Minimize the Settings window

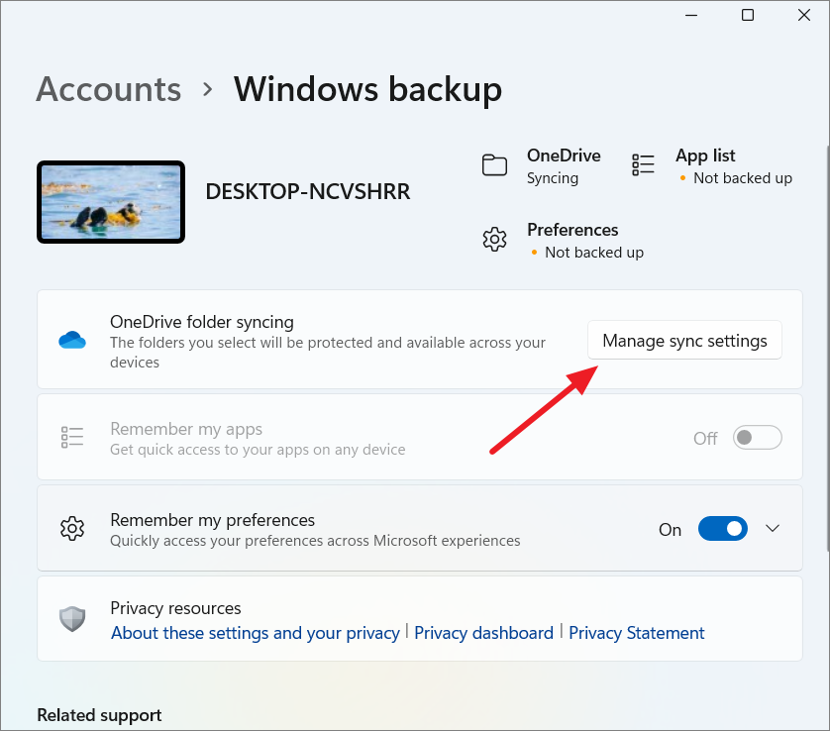tap(690, 15)
